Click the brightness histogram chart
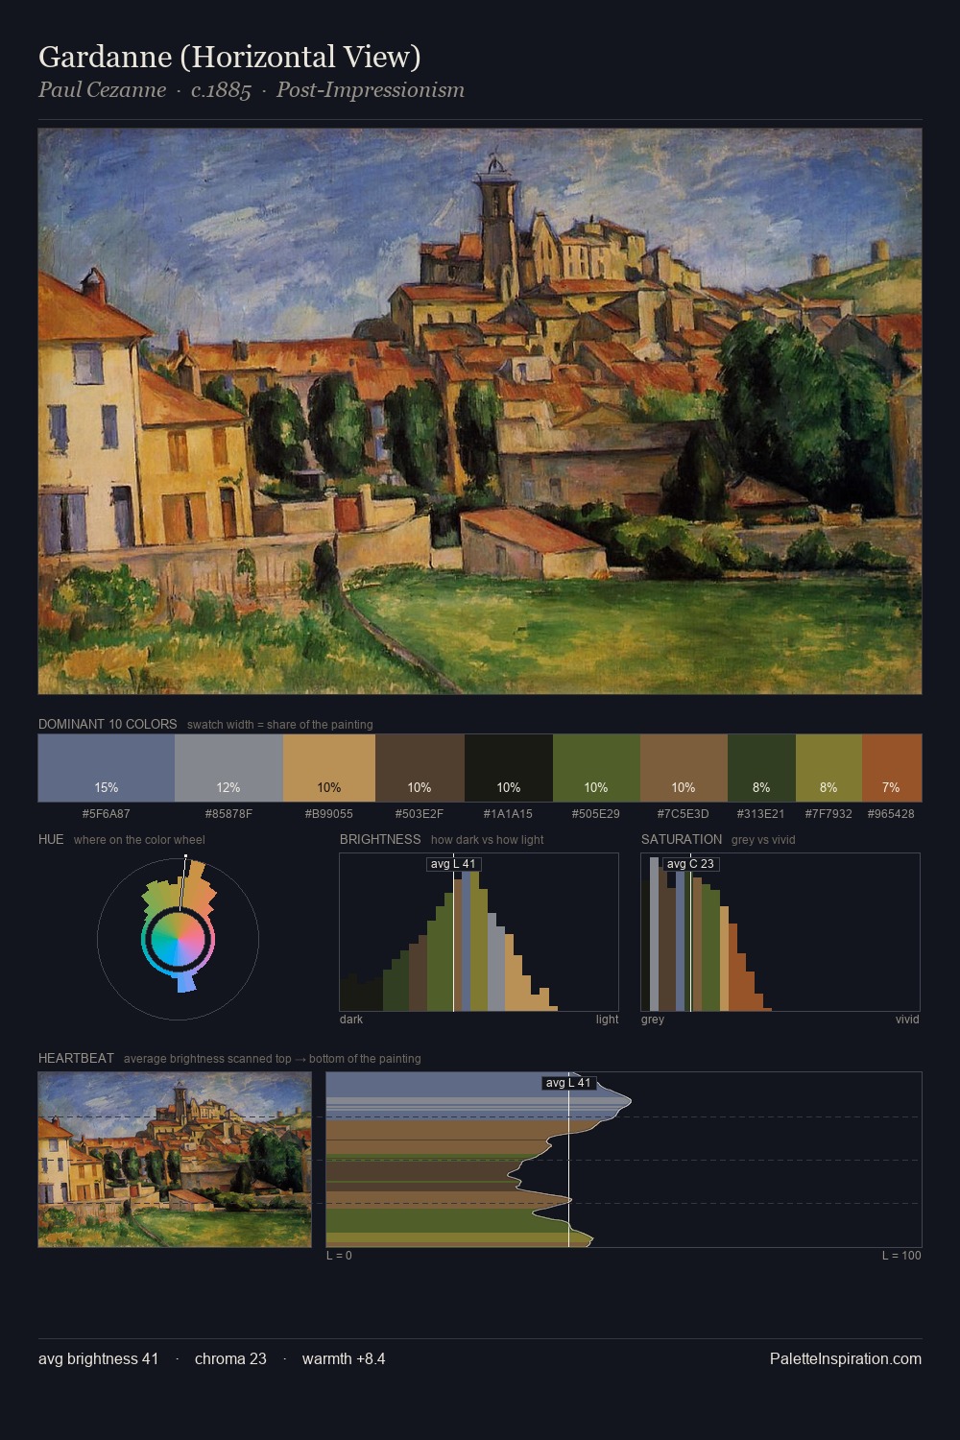The width and height of the screenshot is (960, 1440). point(479,932)
